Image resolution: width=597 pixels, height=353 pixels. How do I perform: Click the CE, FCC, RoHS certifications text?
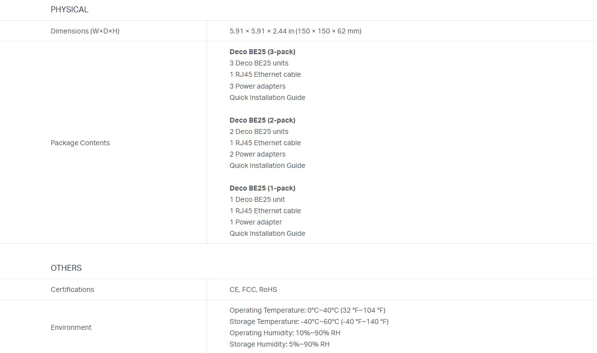pos(253,289)
